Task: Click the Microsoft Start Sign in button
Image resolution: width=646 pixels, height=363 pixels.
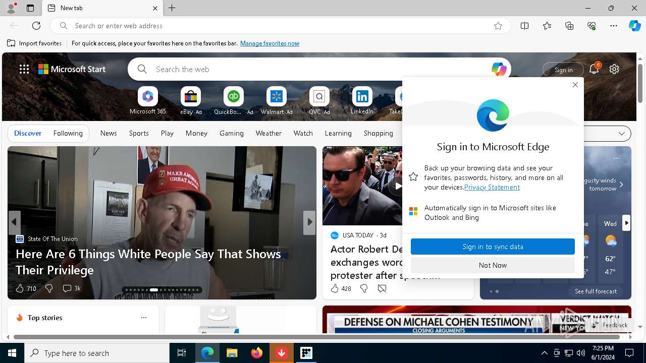Action: click(563, 70)
